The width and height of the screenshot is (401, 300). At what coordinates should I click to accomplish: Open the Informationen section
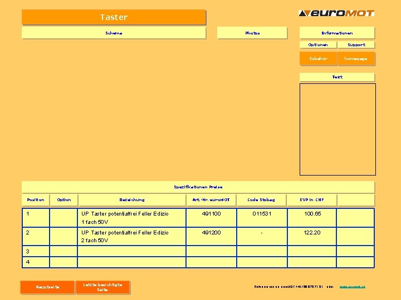pos(337,33)
